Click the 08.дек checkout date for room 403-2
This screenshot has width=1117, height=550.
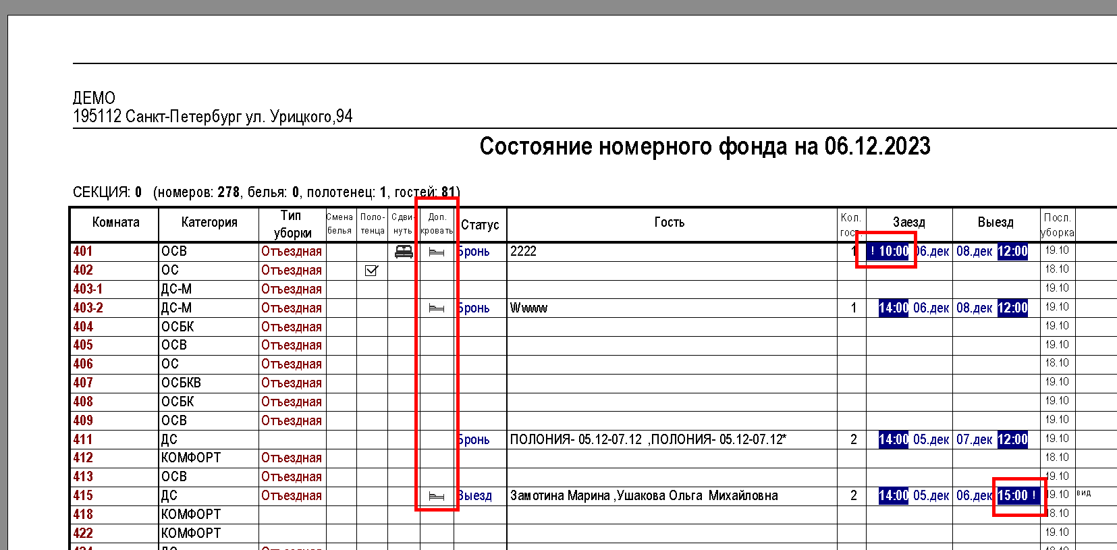point(974,308)
